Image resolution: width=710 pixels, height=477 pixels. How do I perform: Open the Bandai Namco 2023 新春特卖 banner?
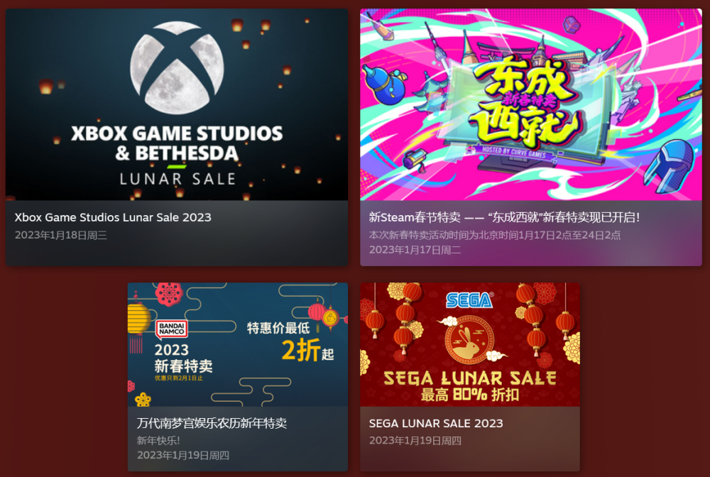(238, 344)
